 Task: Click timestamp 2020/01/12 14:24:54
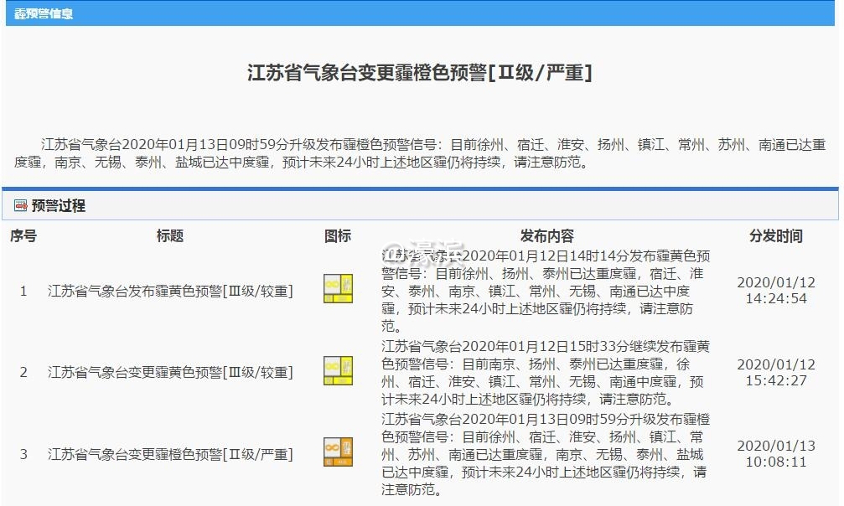pyautogui.click(x=776, y=291)
